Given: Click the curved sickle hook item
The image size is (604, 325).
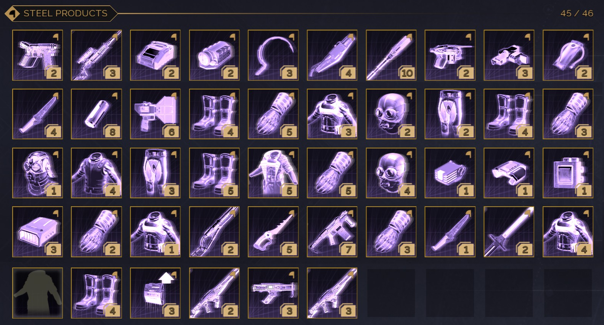Looking at the screenshot, I should [273, 55].
